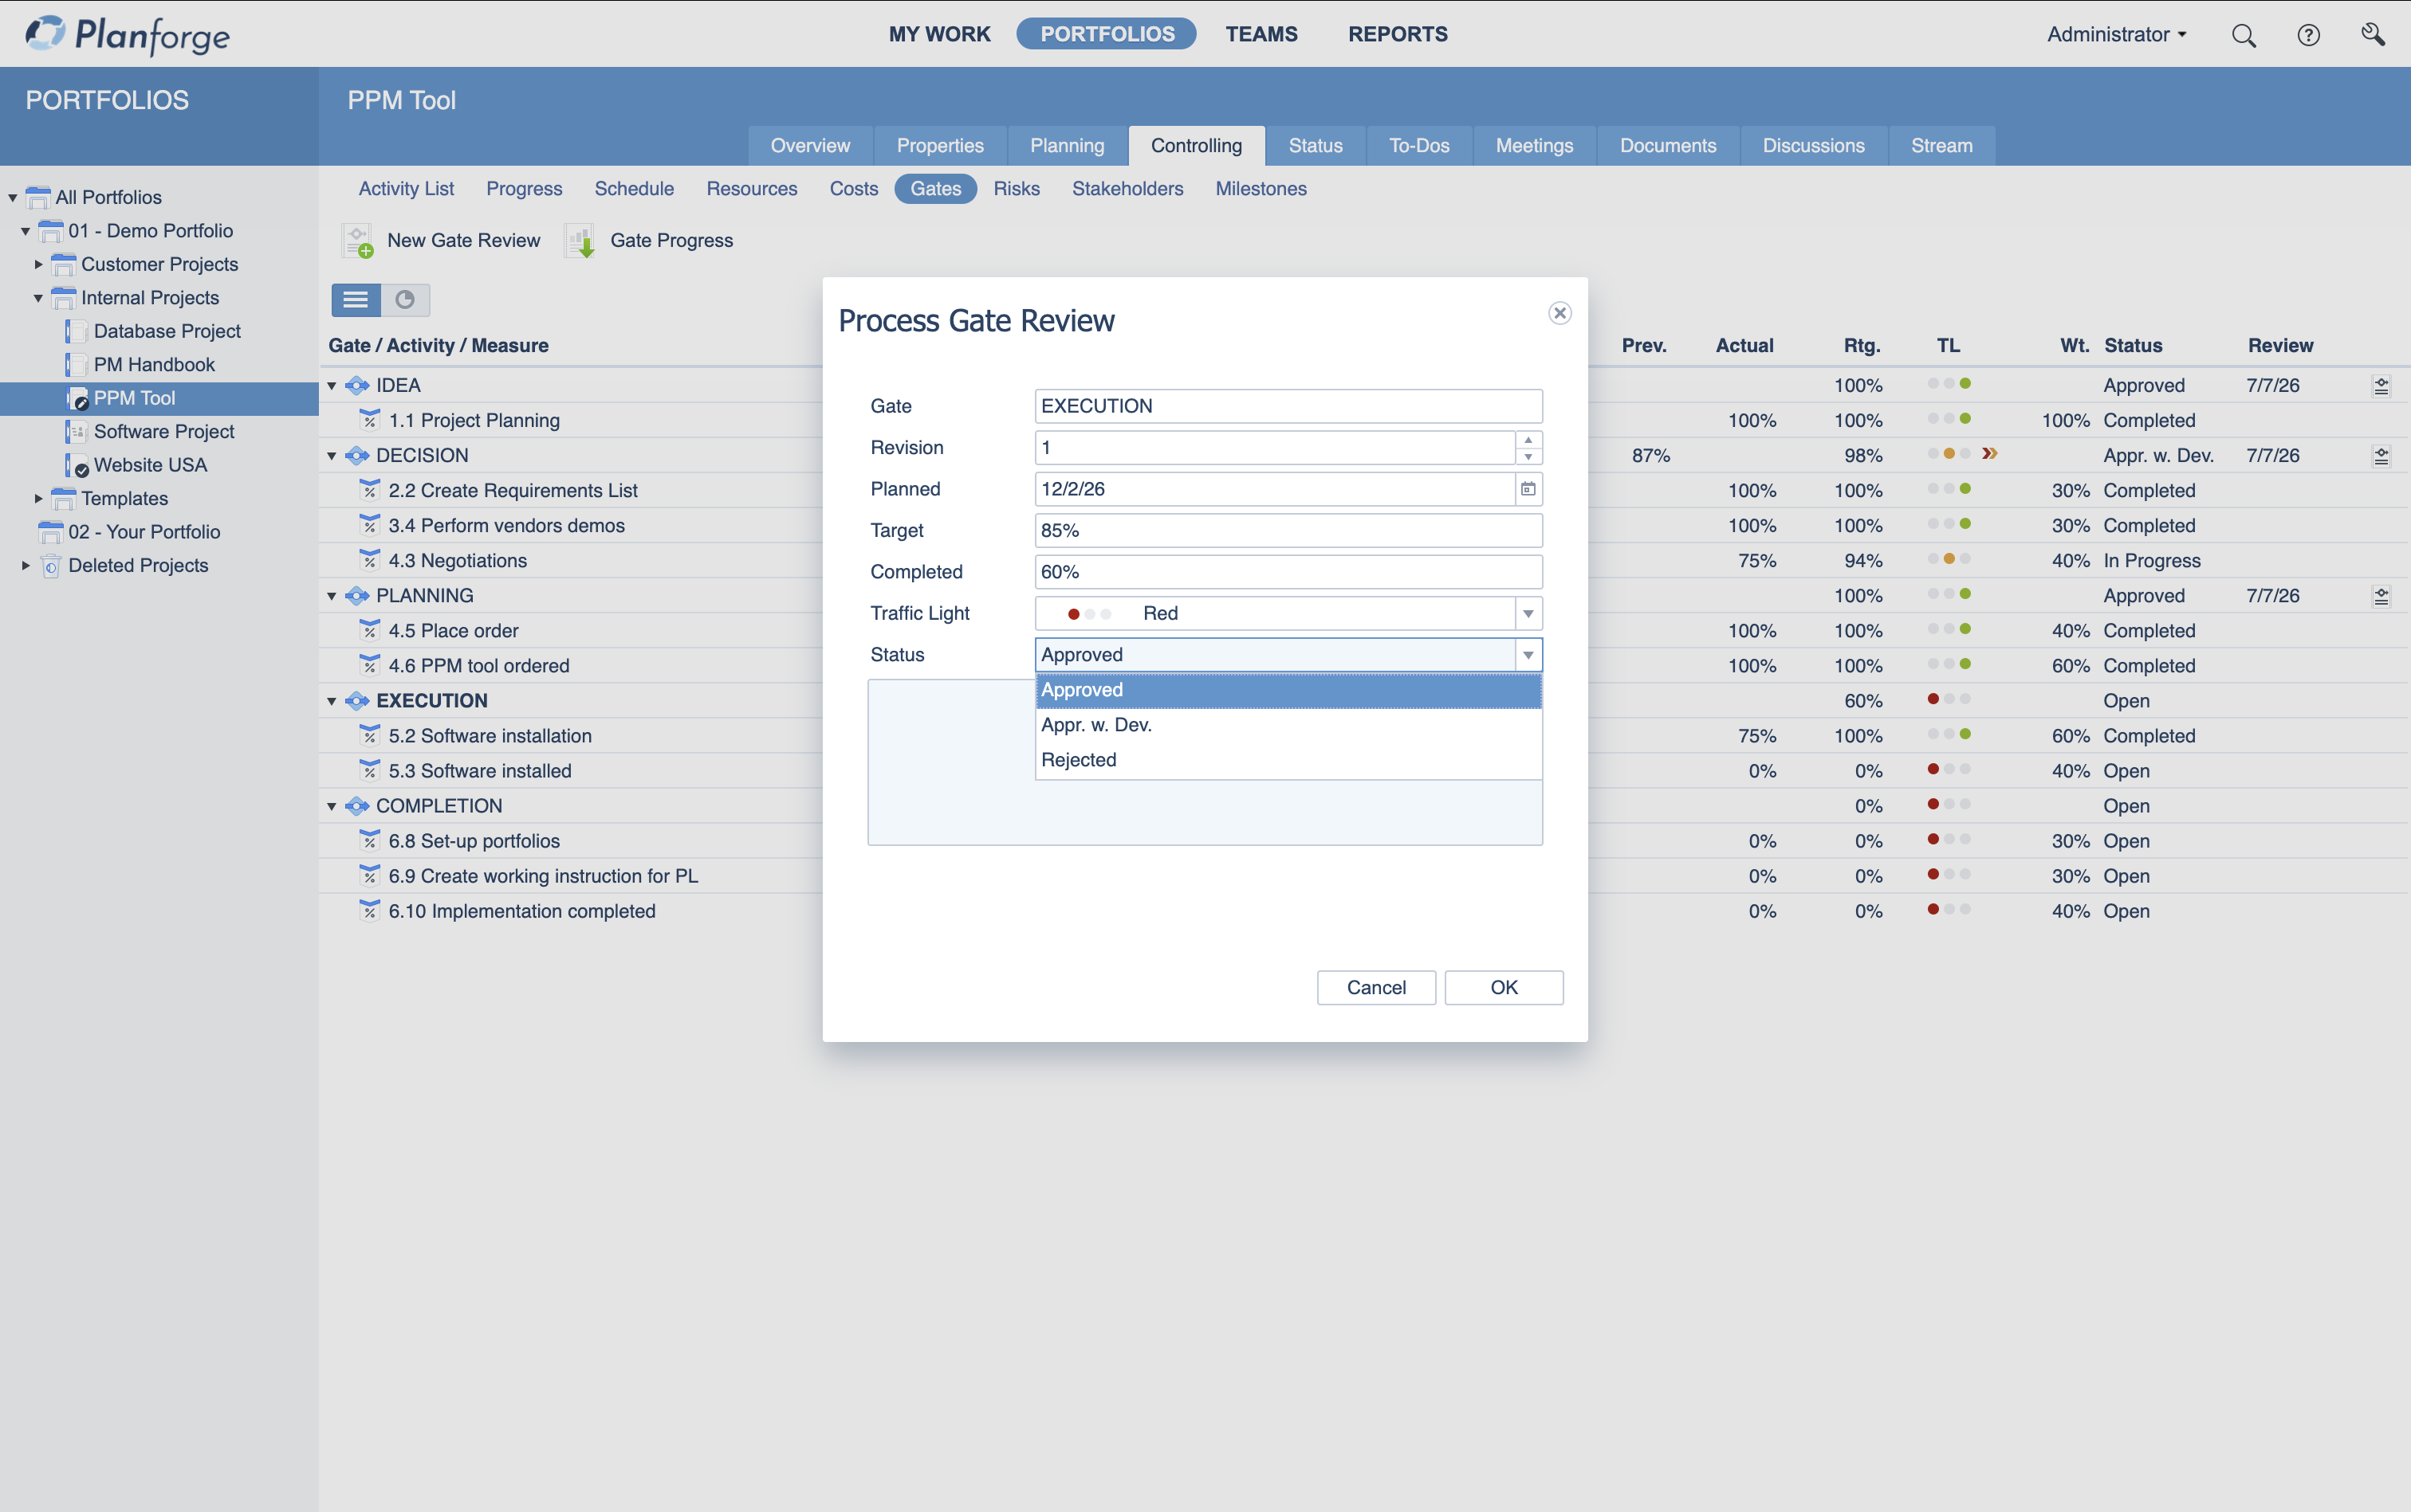This screenshot has width=2411, height=1512.
Task: Choose Approved in the dropdown list
Action: click(x=1288, y=690)
